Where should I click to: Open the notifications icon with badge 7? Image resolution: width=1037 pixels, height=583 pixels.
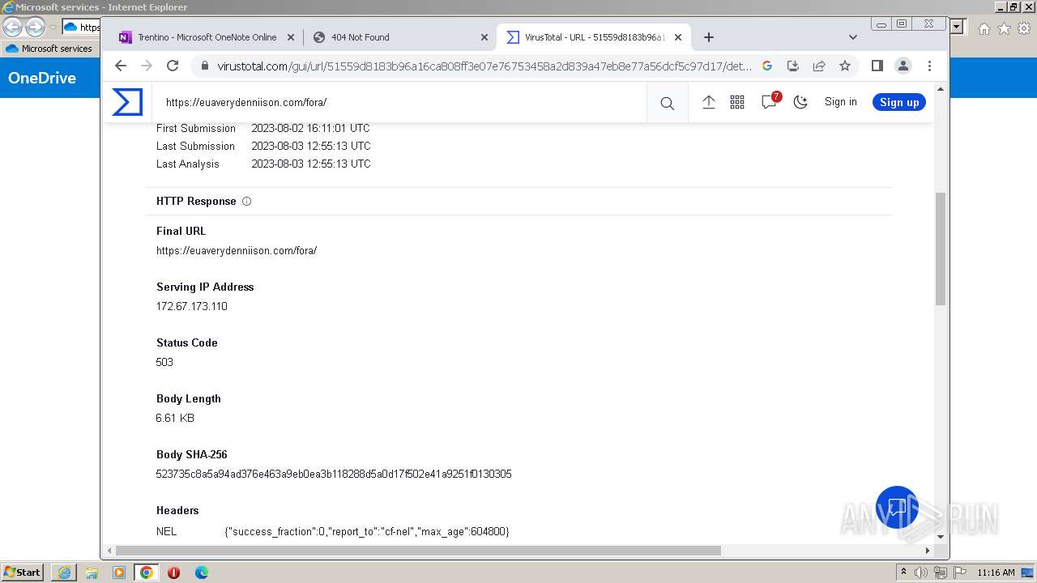coord(770,101)
